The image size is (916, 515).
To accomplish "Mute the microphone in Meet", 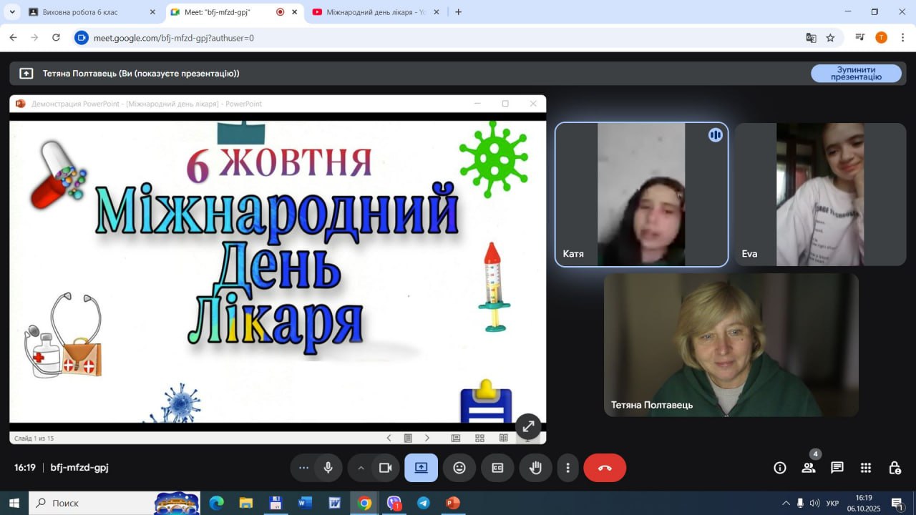I will (x=328, y=468).
